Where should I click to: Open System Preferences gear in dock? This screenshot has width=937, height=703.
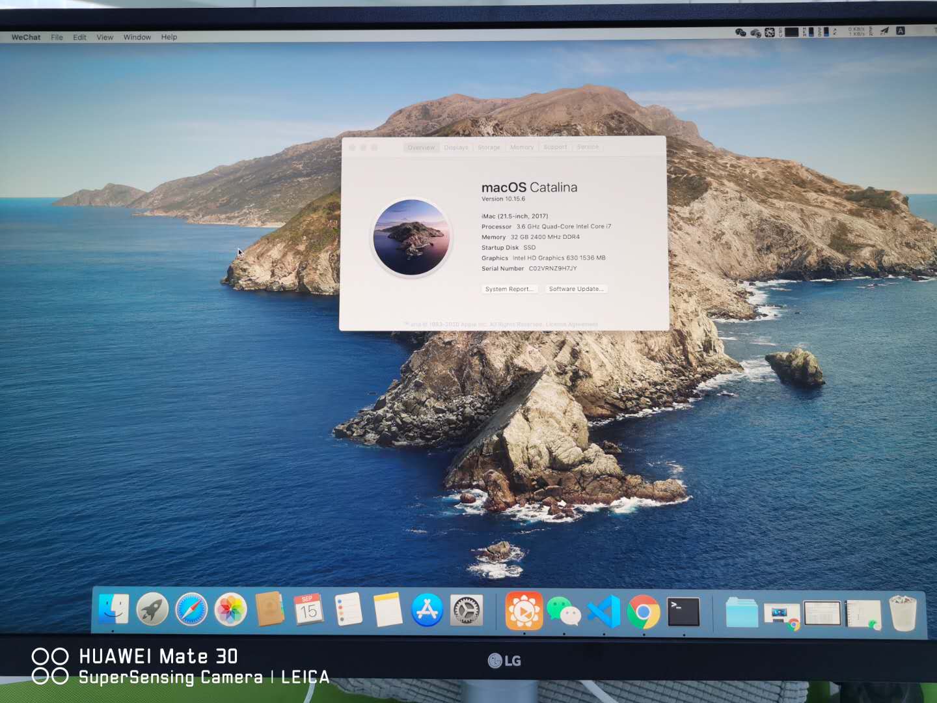point(467,611)
